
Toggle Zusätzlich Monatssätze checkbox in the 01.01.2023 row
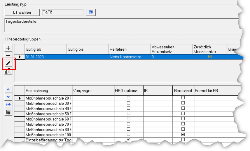(x=210, y=57)
